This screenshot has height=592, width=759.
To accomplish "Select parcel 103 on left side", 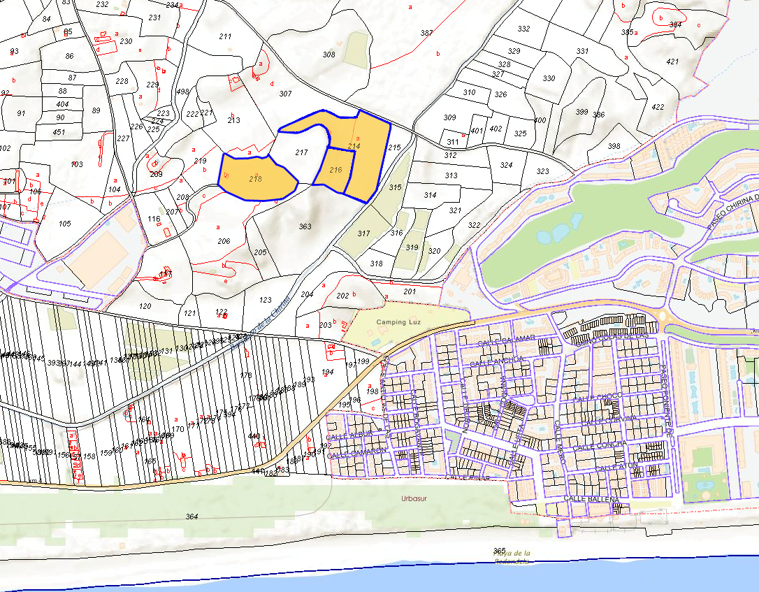I will 77,165.
